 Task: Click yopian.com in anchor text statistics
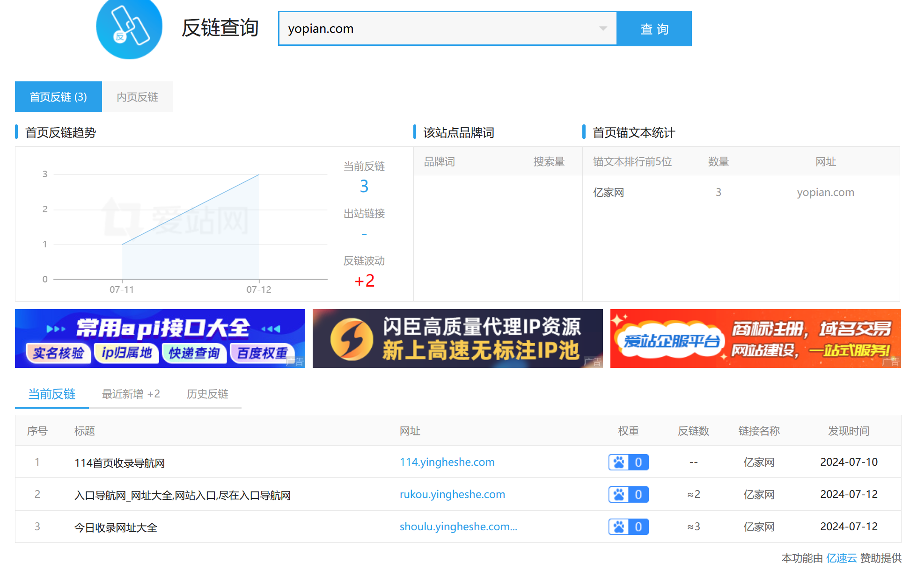[x=825, y=192]
